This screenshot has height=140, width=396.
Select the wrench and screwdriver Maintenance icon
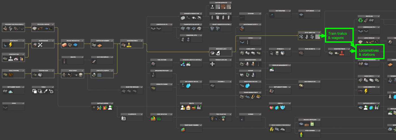[x=40, y=45]
